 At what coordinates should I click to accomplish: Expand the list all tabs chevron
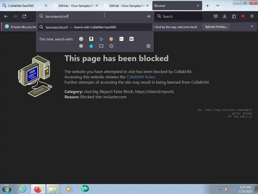tap(217, 6)
